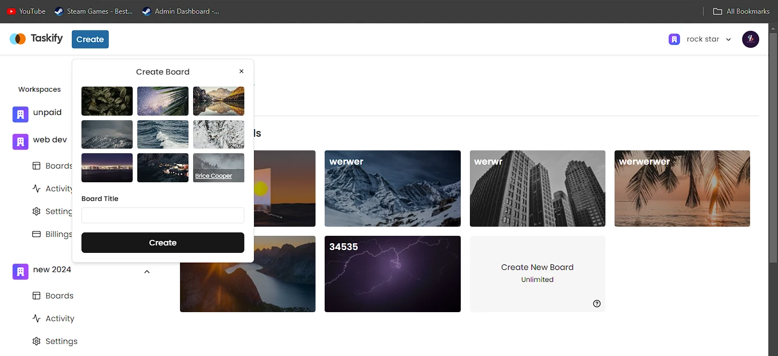Open the Steam Games bookmark

[93, 11]
